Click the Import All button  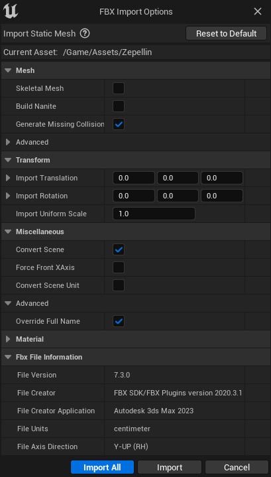(103, 467)
